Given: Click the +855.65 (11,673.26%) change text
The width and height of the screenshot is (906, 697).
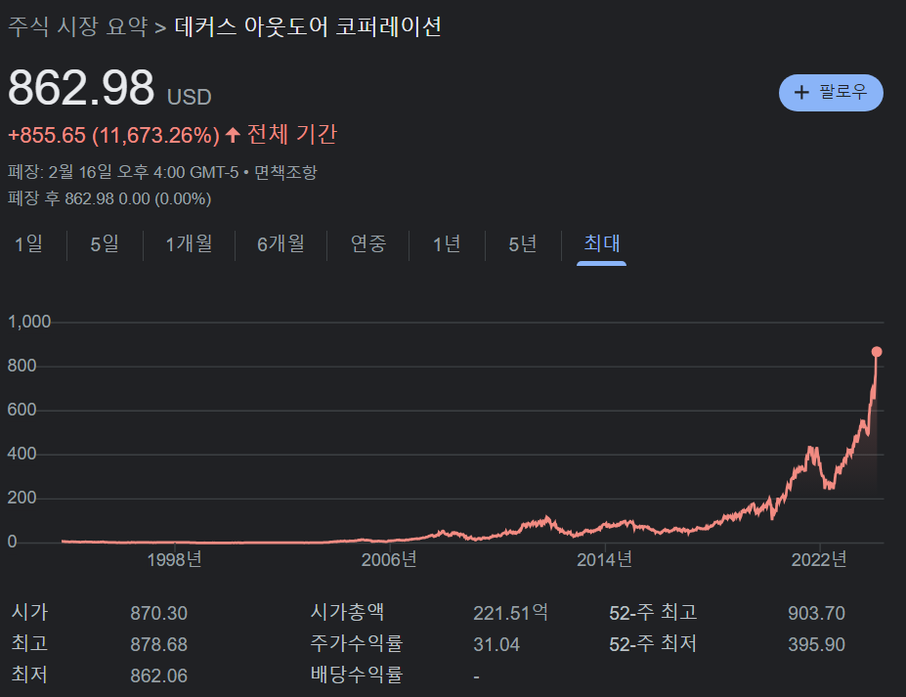Looking at the screenshot, I should (113, 135).
